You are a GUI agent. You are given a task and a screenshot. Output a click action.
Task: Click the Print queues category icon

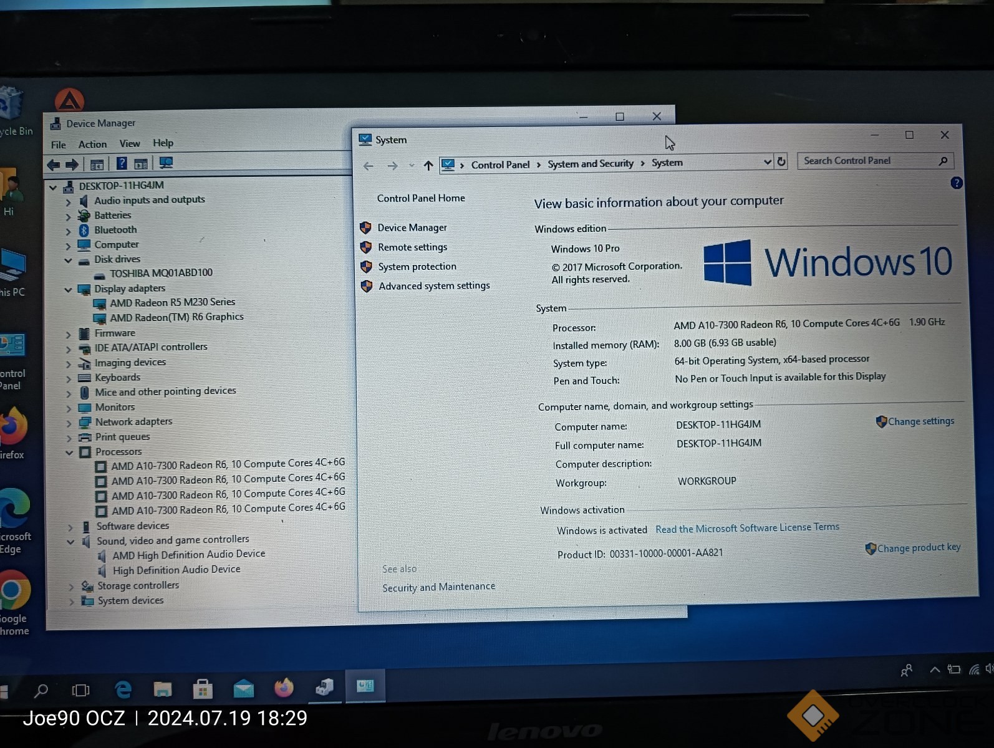pyautogui.click(x=85, y=438)
